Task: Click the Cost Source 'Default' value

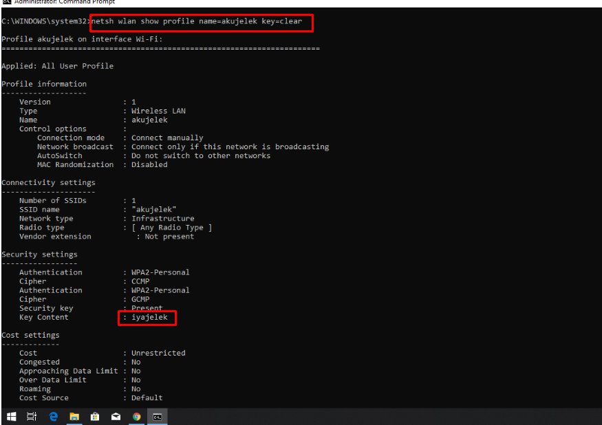Action: tap(147, 397)
